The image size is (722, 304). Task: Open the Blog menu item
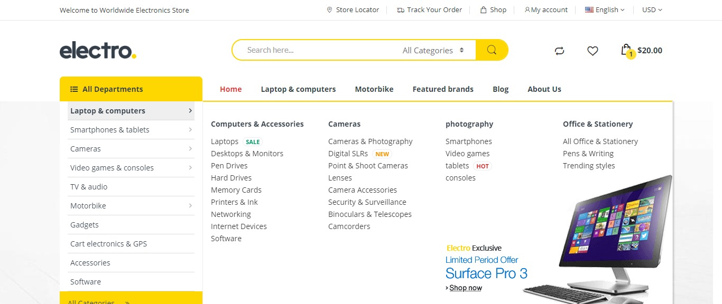tap(501, 89)
